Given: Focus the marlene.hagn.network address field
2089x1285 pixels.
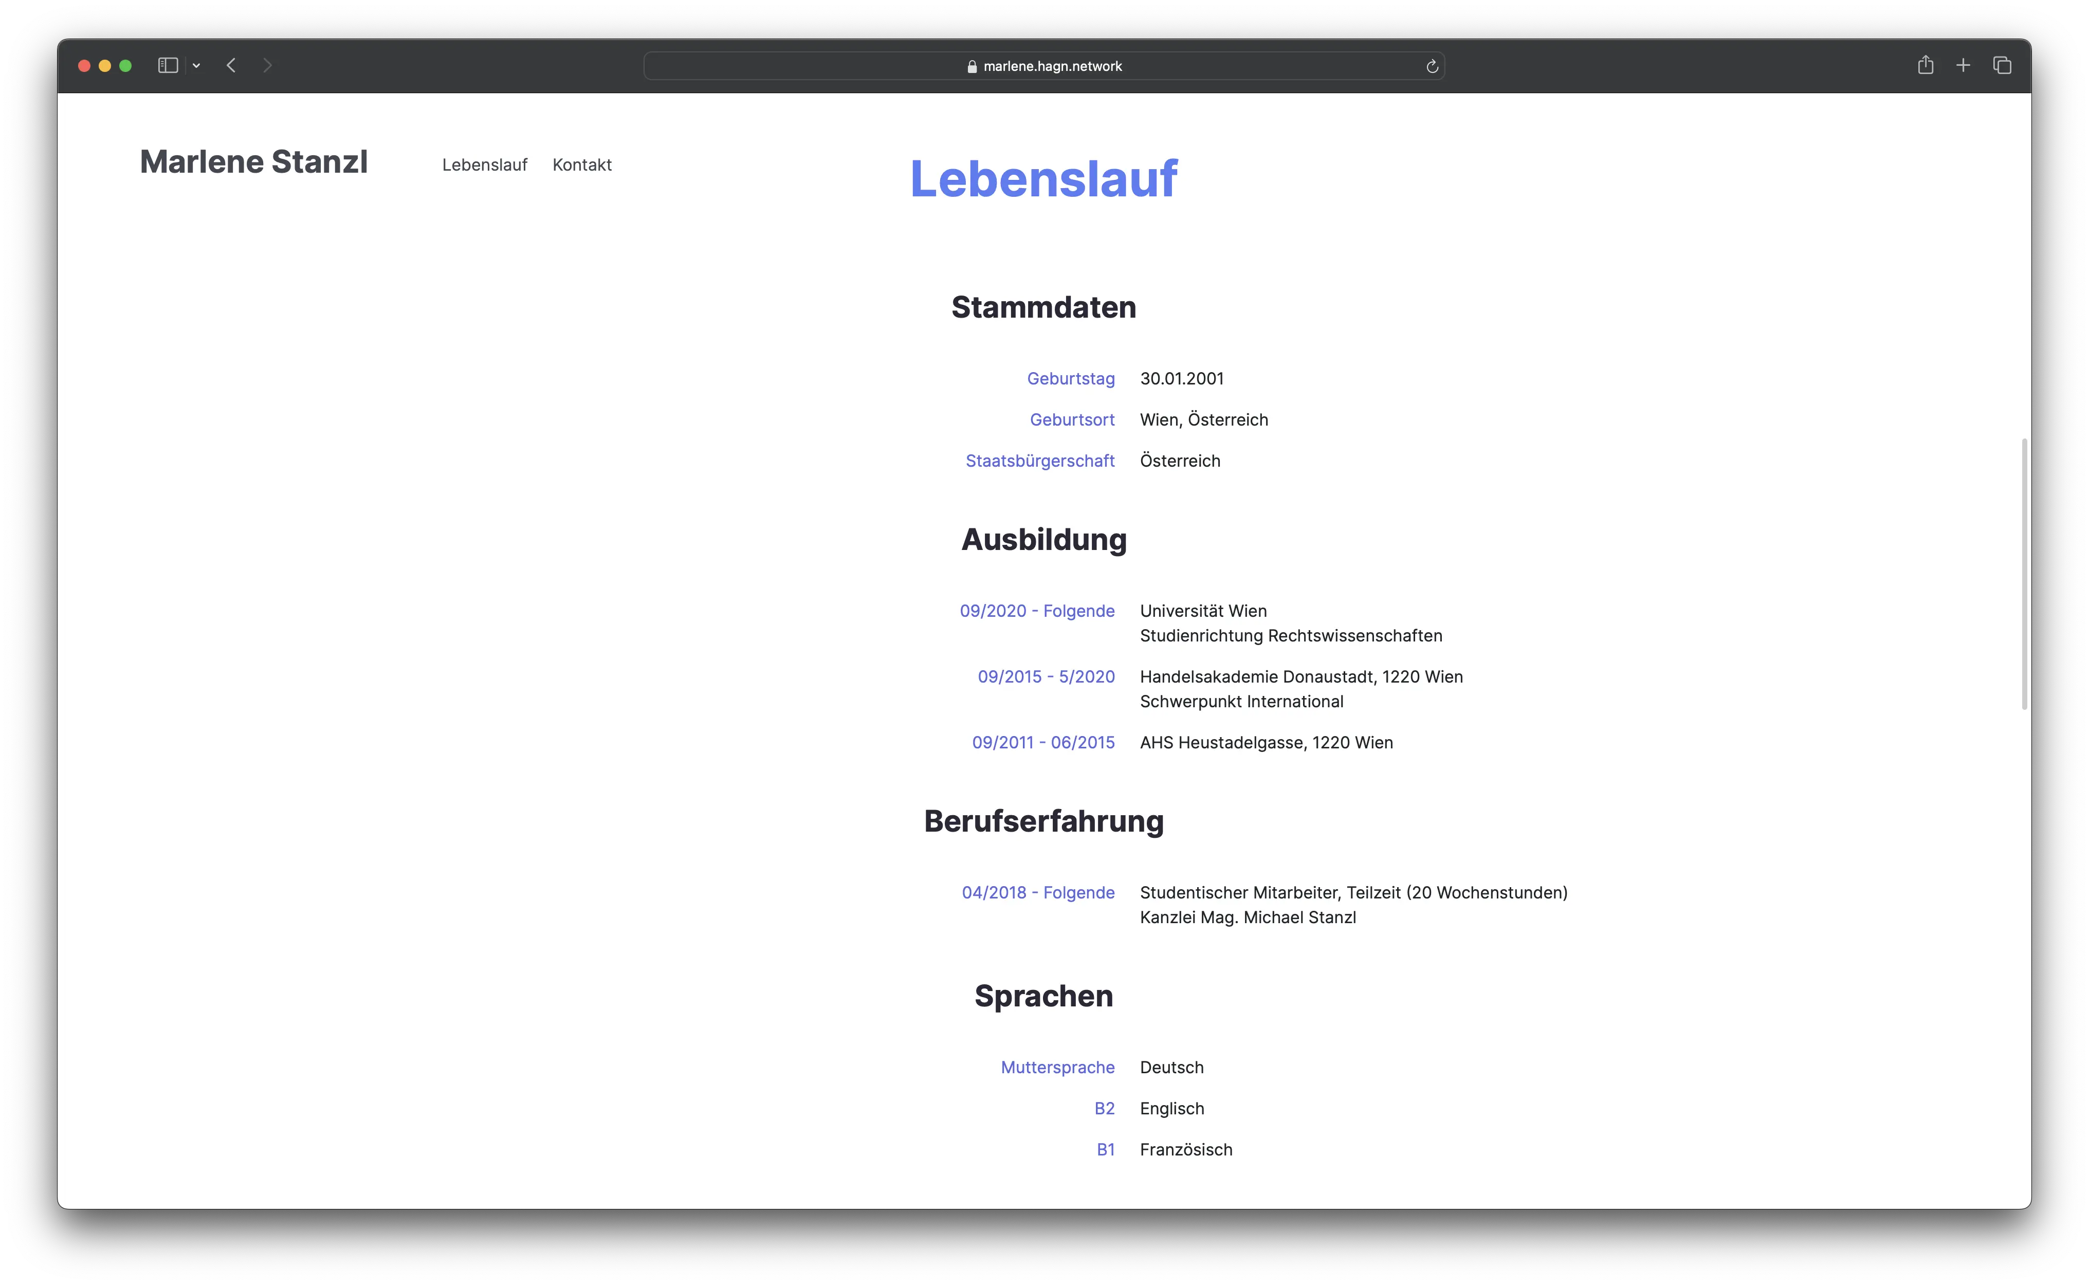Looking at the screenshot, I should tap(1052, 66).
